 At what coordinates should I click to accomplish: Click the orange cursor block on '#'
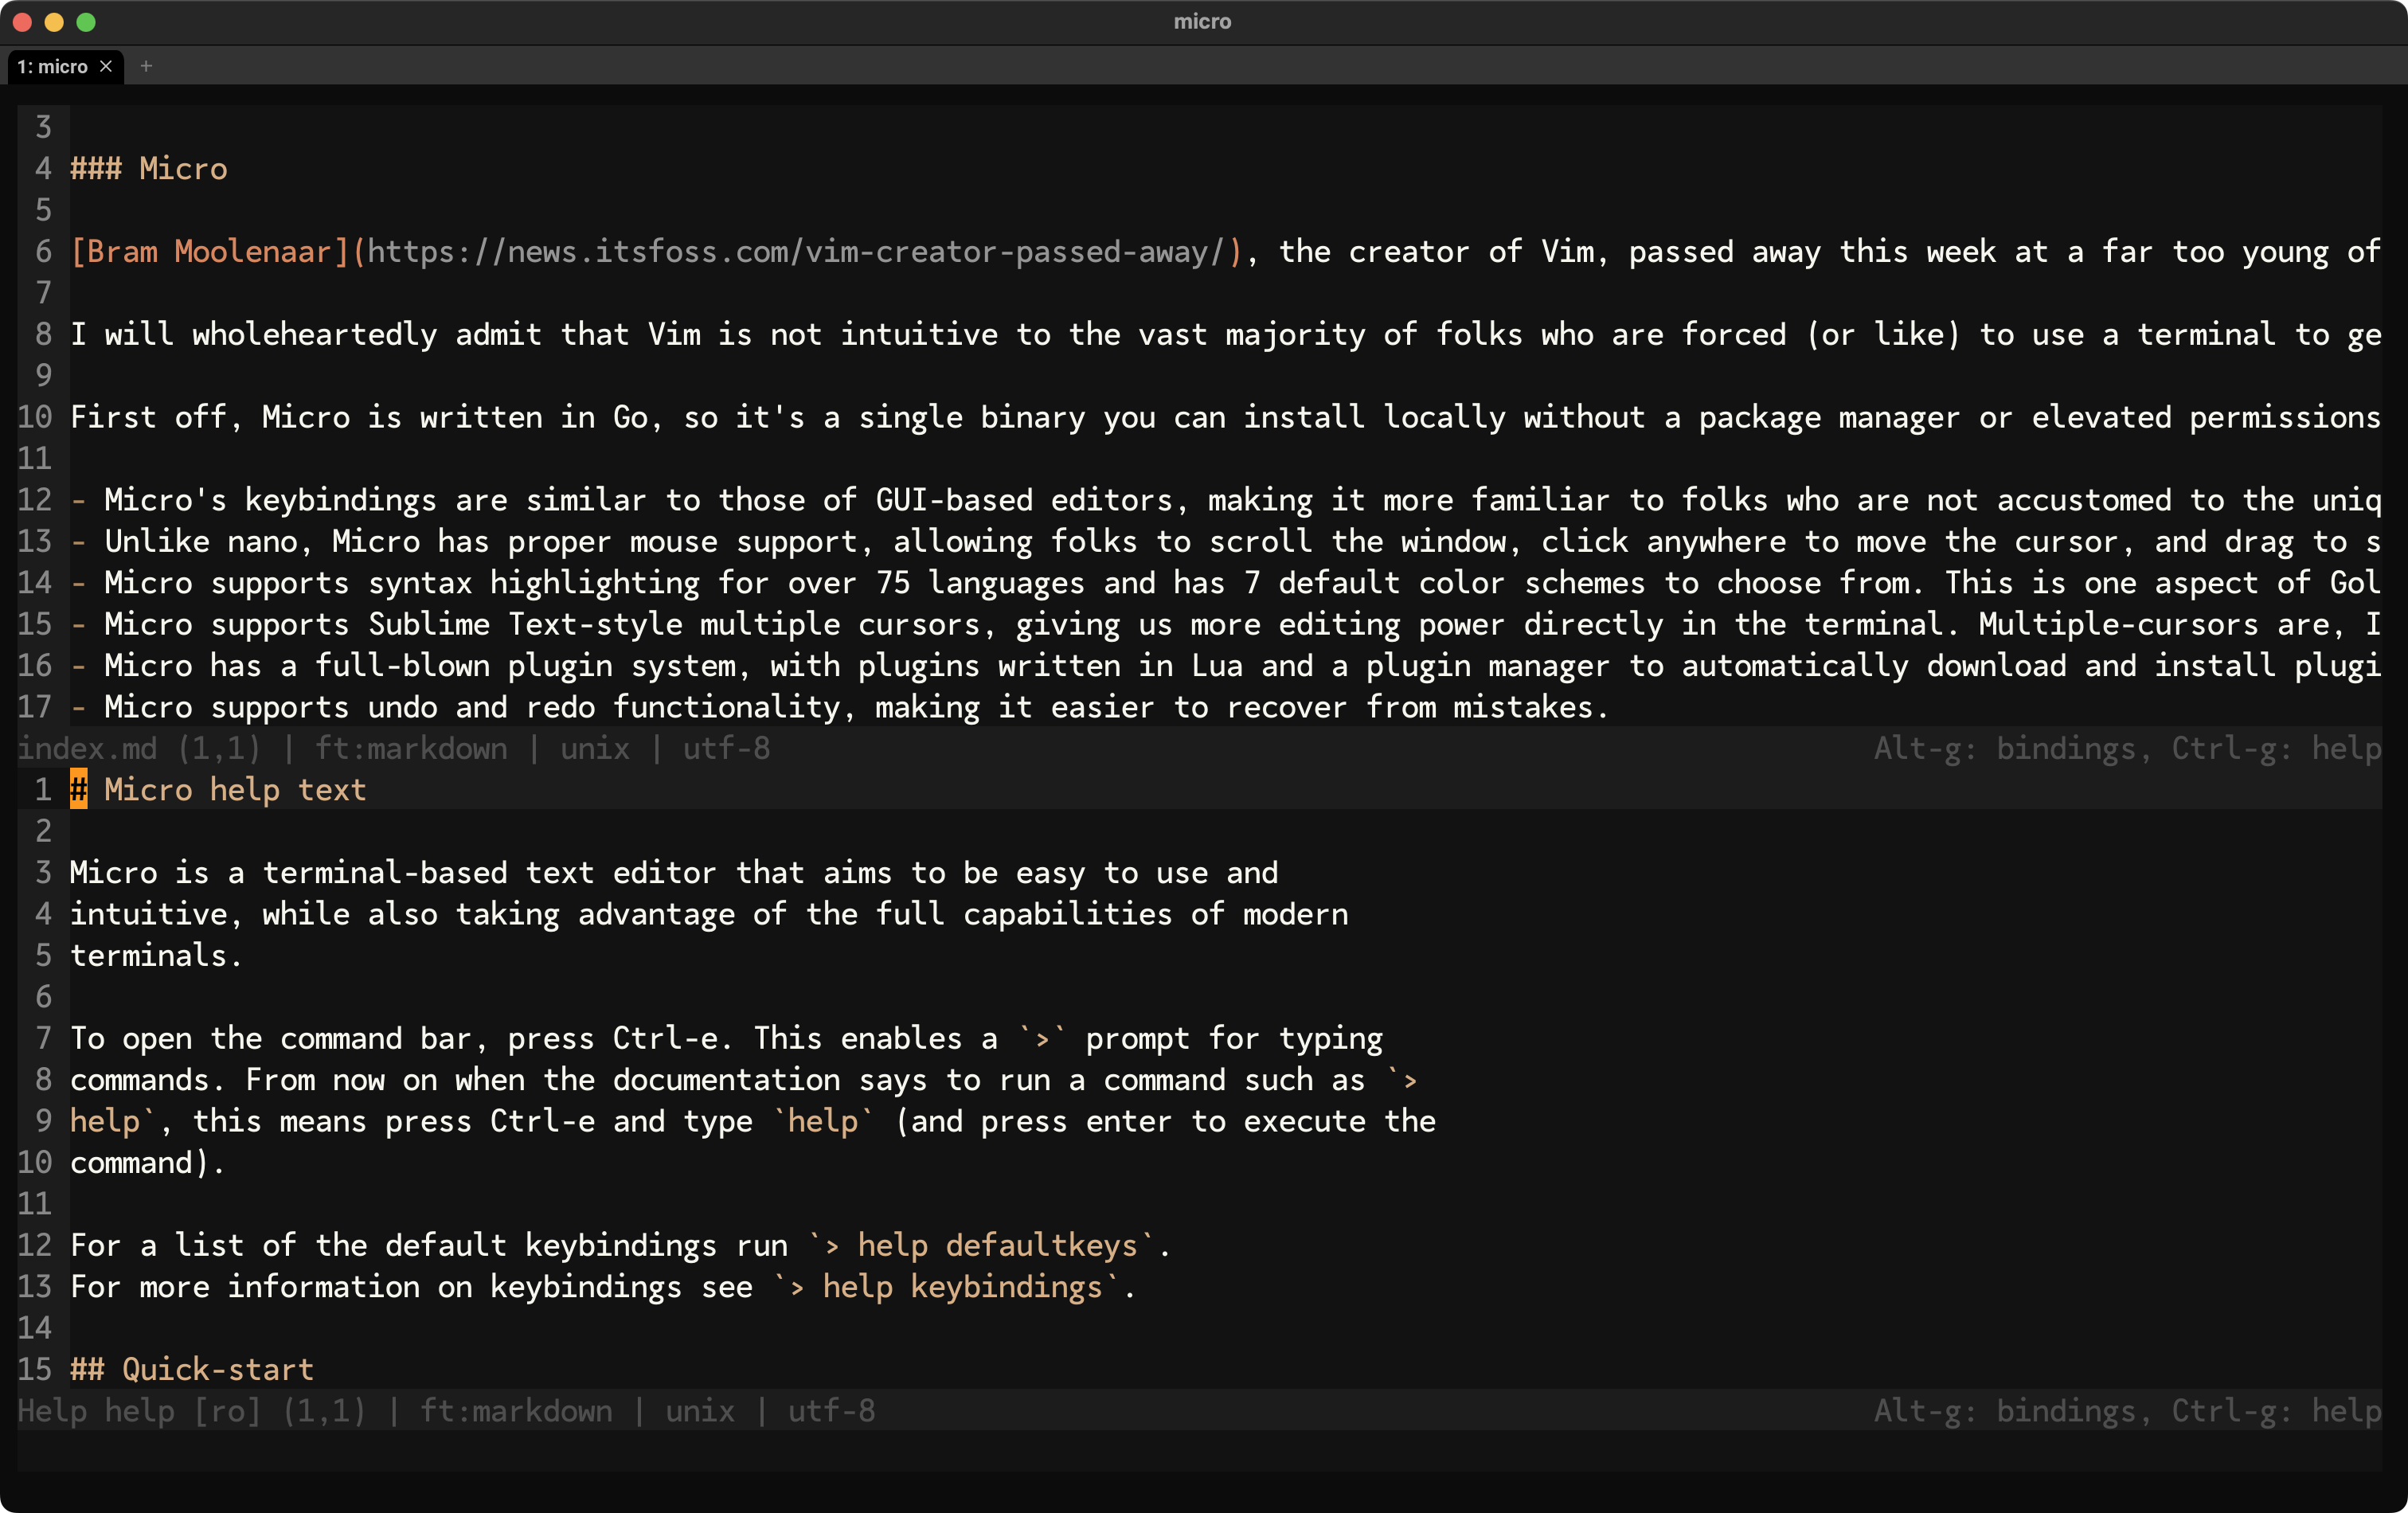(78, 789)
